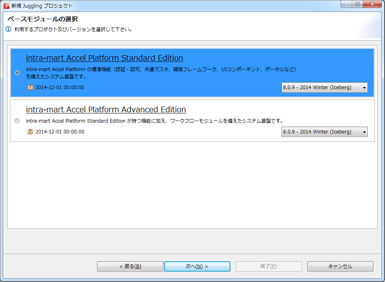
Task: Minimize the 新規 Juggling プロジェクト window
Action: pyautogui.click(x=347, y=4)
